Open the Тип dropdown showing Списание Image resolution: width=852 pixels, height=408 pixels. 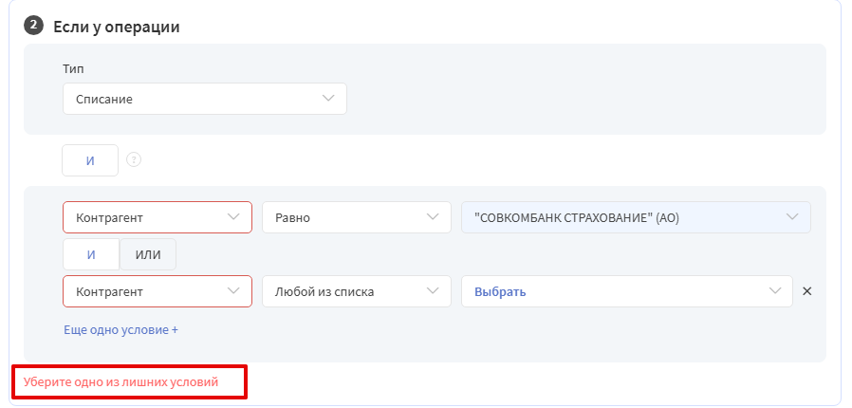pos(205,99)
